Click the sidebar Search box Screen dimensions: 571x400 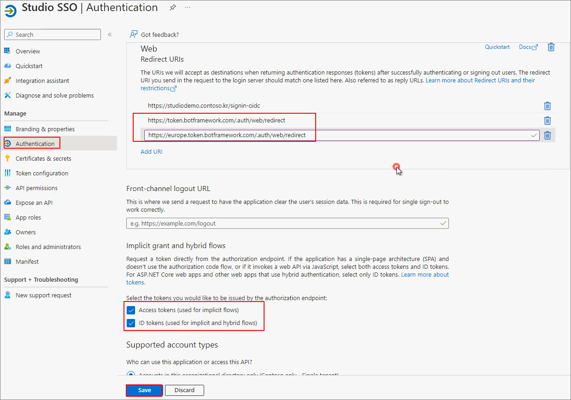(x=53, y=35)
